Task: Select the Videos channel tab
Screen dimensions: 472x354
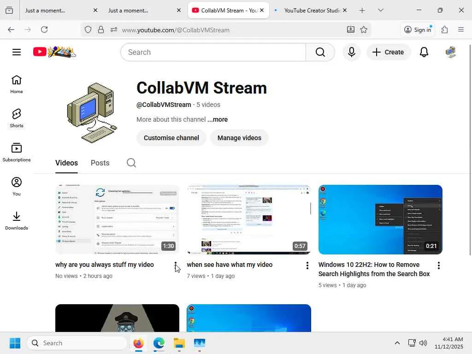Action: click(66, 163)
